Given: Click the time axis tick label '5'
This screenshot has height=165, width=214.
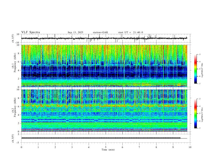Looking at the screenshot, I should (x=106, y=147).
